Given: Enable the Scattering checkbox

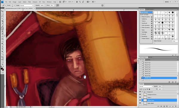Looking at the screenshot, I should pos(141,19).
